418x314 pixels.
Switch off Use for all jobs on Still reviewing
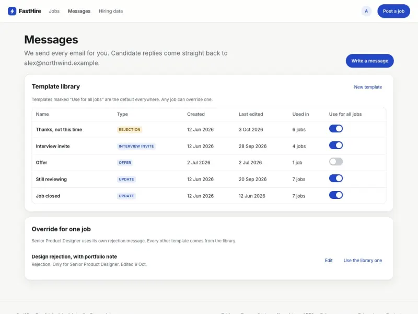point(335,178)
